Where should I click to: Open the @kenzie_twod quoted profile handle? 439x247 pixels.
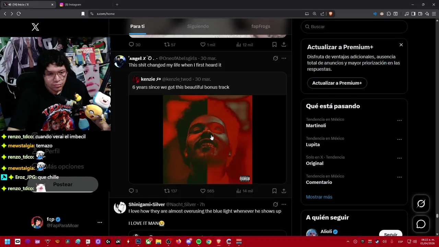[x=177, y=79]
